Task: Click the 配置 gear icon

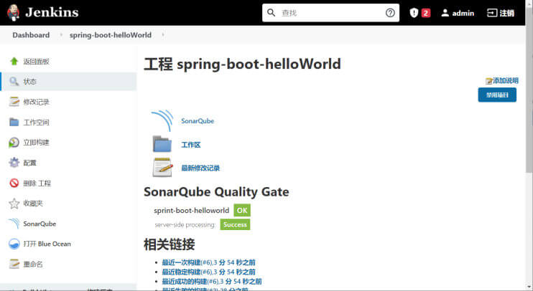Action: tap(14, 163)
